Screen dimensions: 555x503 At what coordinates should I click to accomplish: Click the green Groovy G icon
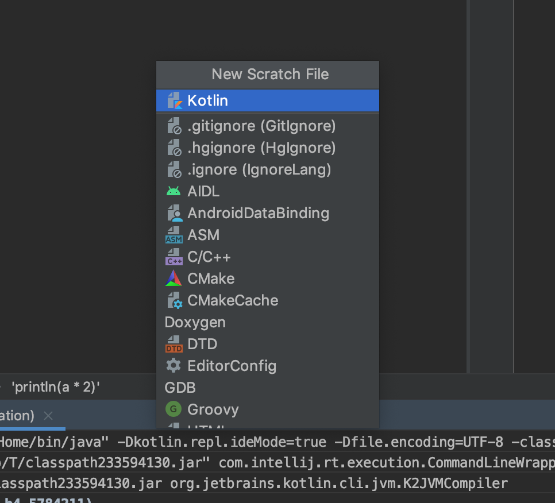pyautogui.click(x=174, y=409)
